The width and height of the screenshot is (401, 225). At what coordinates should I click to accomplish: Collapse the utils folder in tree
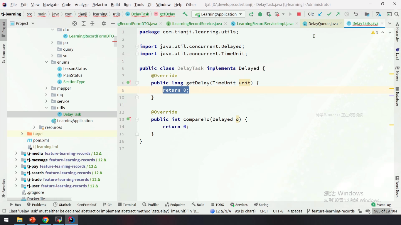point(46,108)
